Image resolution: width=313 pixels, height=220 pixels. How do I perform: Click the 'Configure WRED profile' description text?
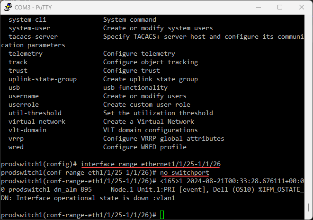[x=145, y=147]
